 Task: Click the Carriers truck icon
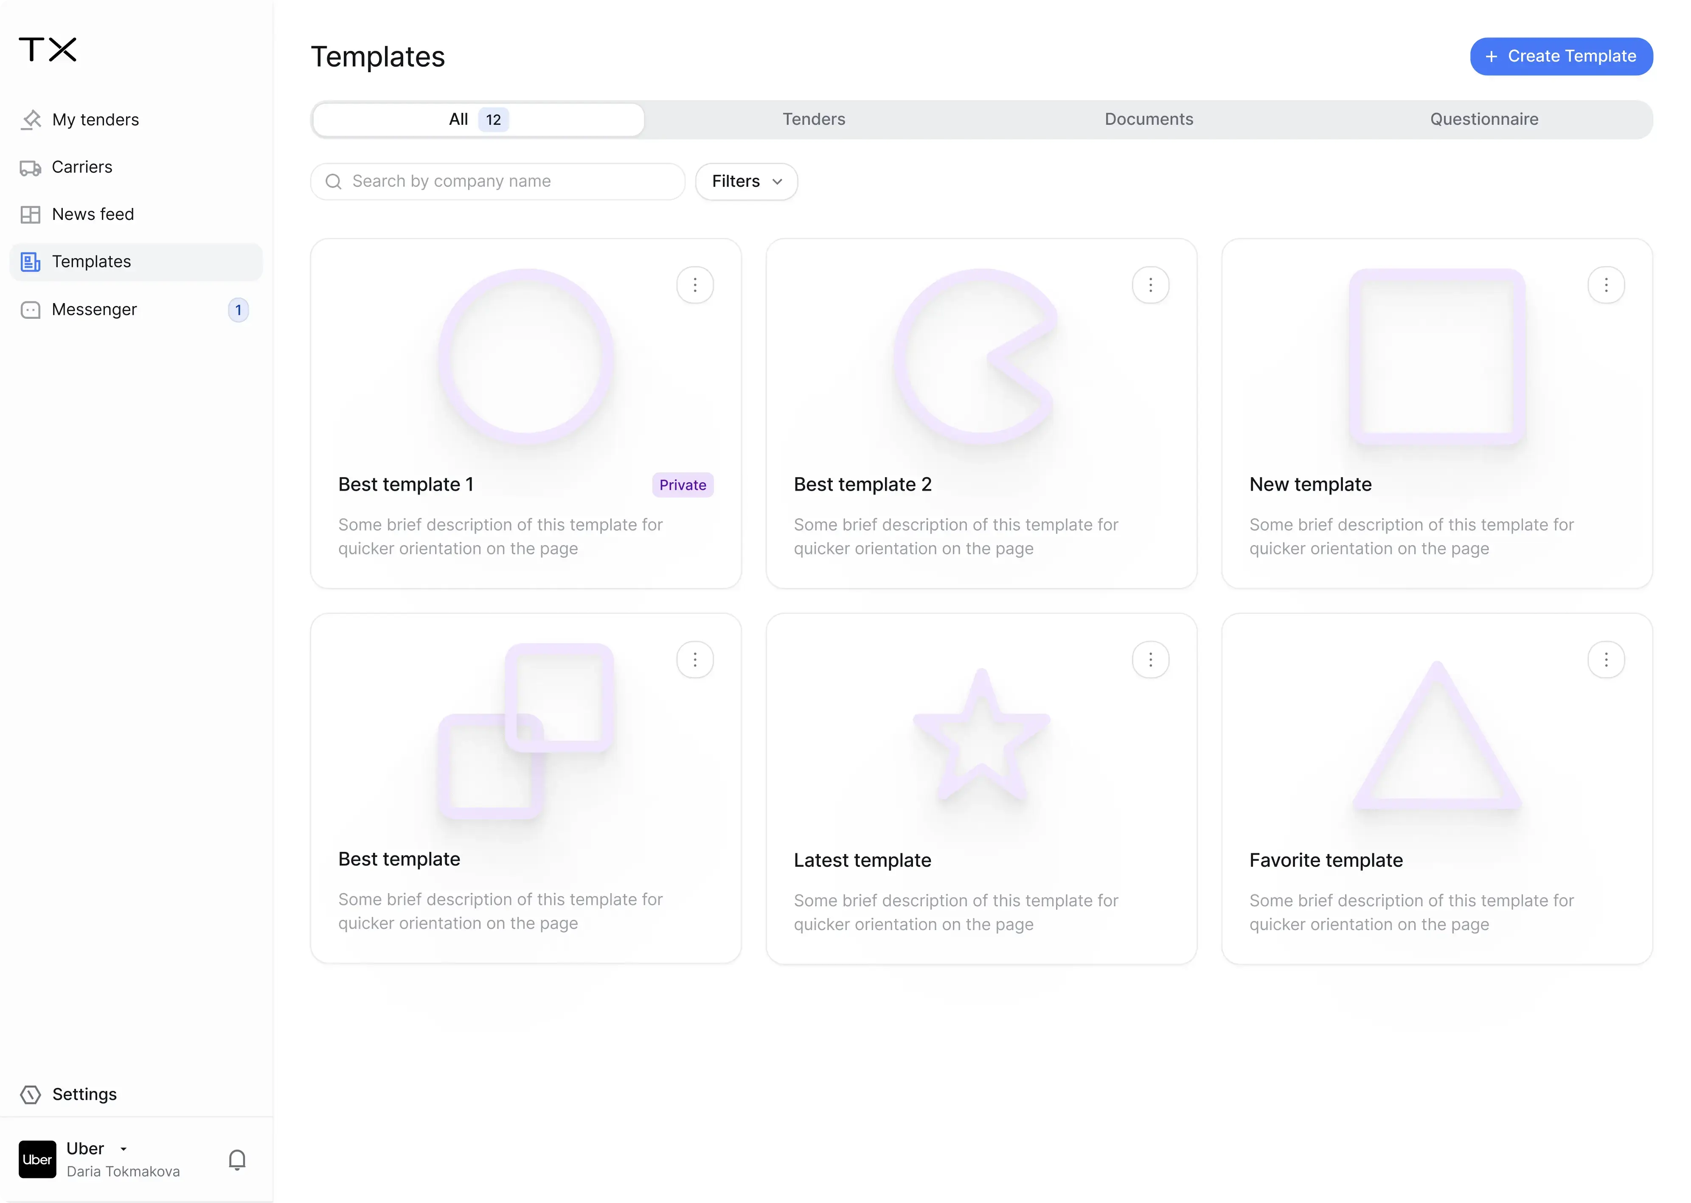coord(31,167)
